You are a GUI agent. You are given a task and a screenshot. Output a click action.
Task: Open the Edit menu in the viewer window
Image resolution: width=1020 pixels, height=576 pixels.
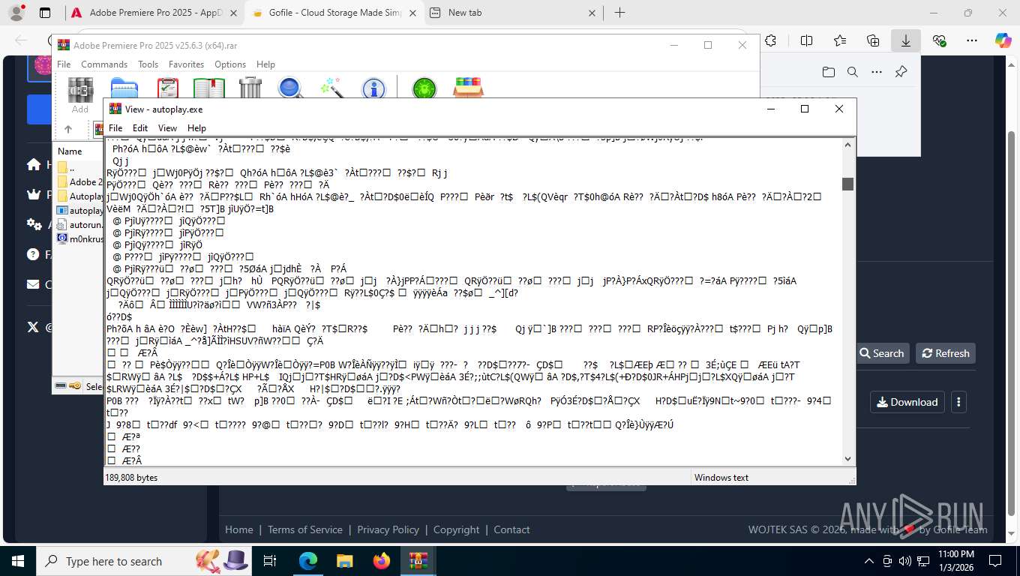click(x=140, y=128)
